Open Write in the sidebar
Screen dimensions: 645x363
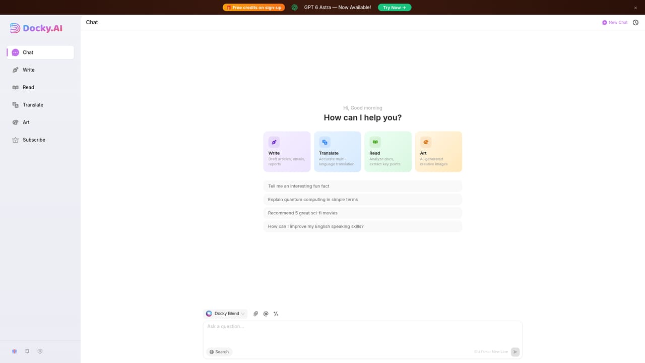point(40,70)
